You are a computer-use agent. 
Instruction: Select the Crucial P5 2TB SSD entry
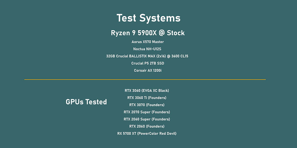click(x=148, y=63)
